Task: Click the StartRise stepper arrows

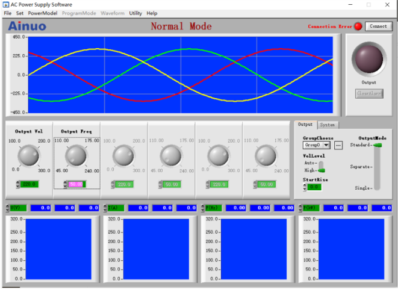Action: click(305, 187)
